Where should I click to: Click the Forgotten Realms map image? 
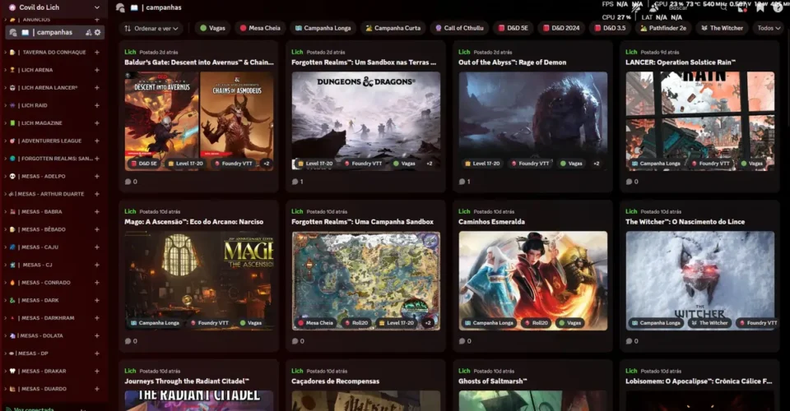pyautogui.click(x=365, y=280)
